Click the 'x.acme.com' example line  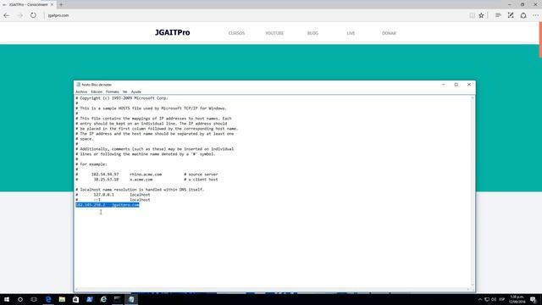pos(147,180)
